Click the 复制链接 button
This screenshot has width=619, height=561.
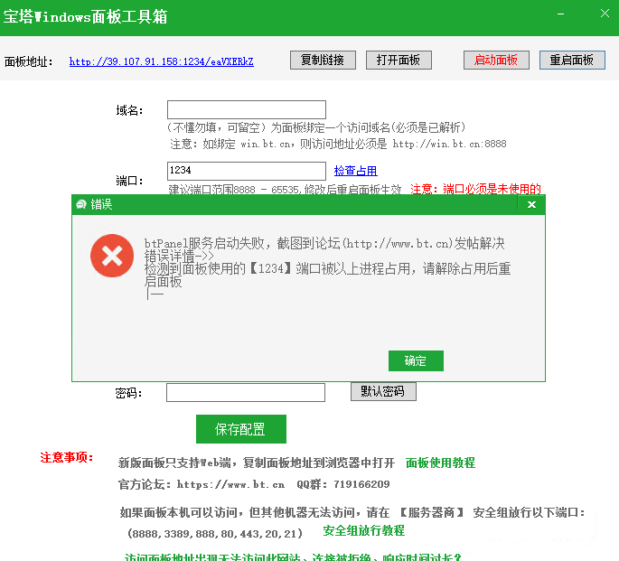coord(323,60)
